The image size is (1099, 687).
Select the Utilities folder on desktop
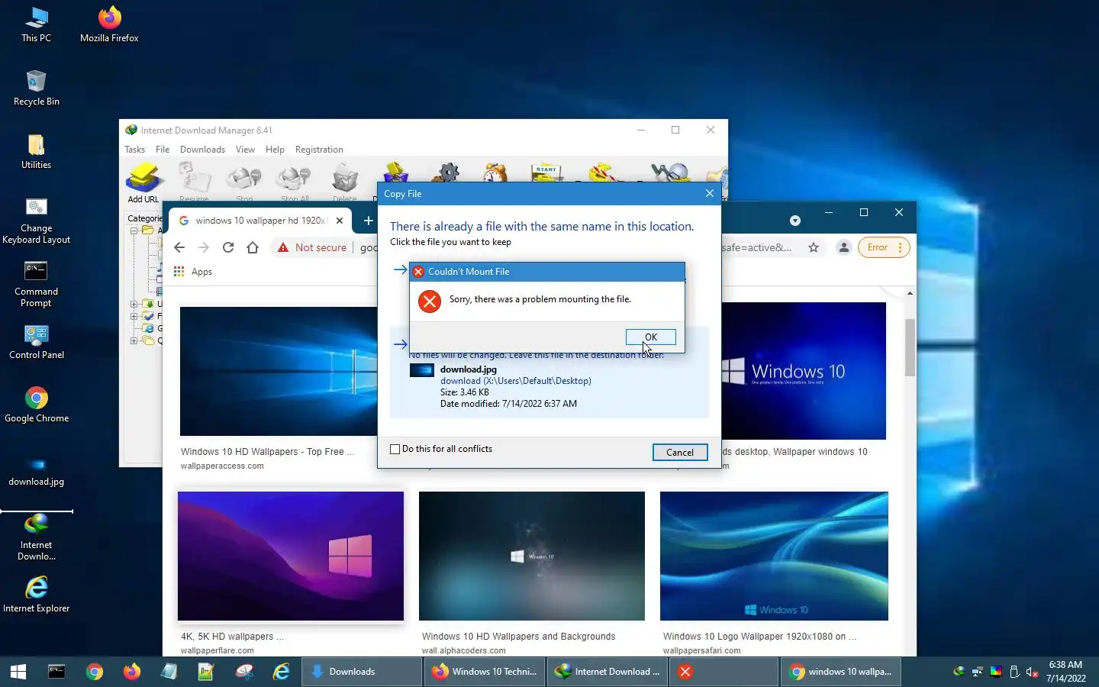[x=36, y=152]
